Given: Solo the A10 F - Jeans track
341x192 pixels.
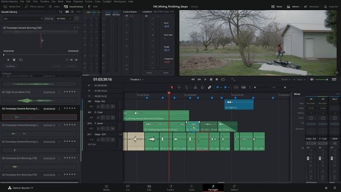Looking at the screenshot, I should [x=108, y=129].
